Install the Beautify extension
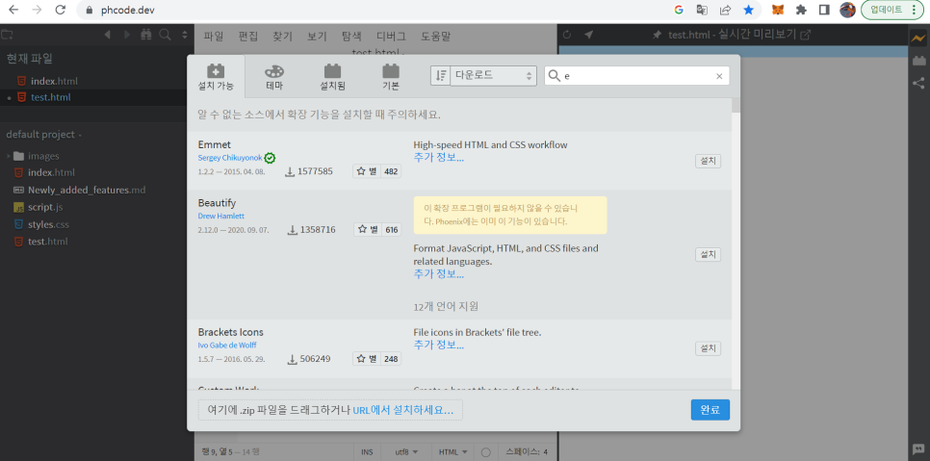The height and width of the screenshot is (461, 930). coord(709,255)
